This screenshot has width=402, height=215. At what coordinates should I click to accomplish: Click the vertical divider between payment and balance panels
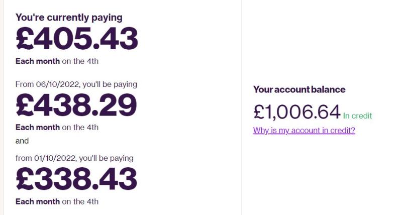coord(241,107)
